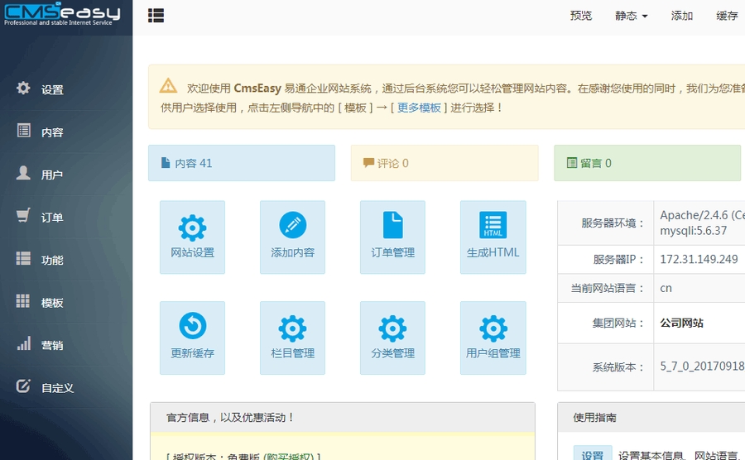Expand the 静态 dropdown menu
This screenshot has width=745, height=460.
(631, 16)
